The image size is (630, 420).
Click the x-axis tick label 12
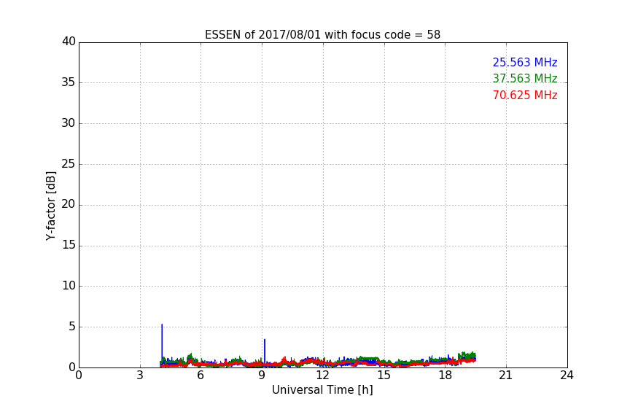pos(322,376)
